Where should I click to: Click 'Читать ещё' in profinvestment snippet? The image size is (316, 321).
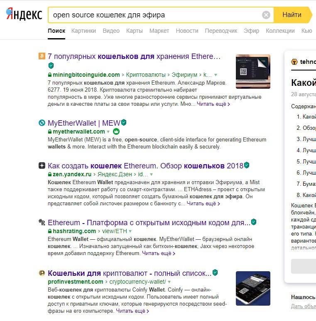point(132,311)
